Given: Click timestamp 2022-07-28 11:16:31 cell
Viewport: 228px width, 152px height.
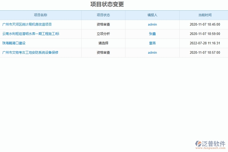Looking at the screenshot, I should (x=204, y=43).
